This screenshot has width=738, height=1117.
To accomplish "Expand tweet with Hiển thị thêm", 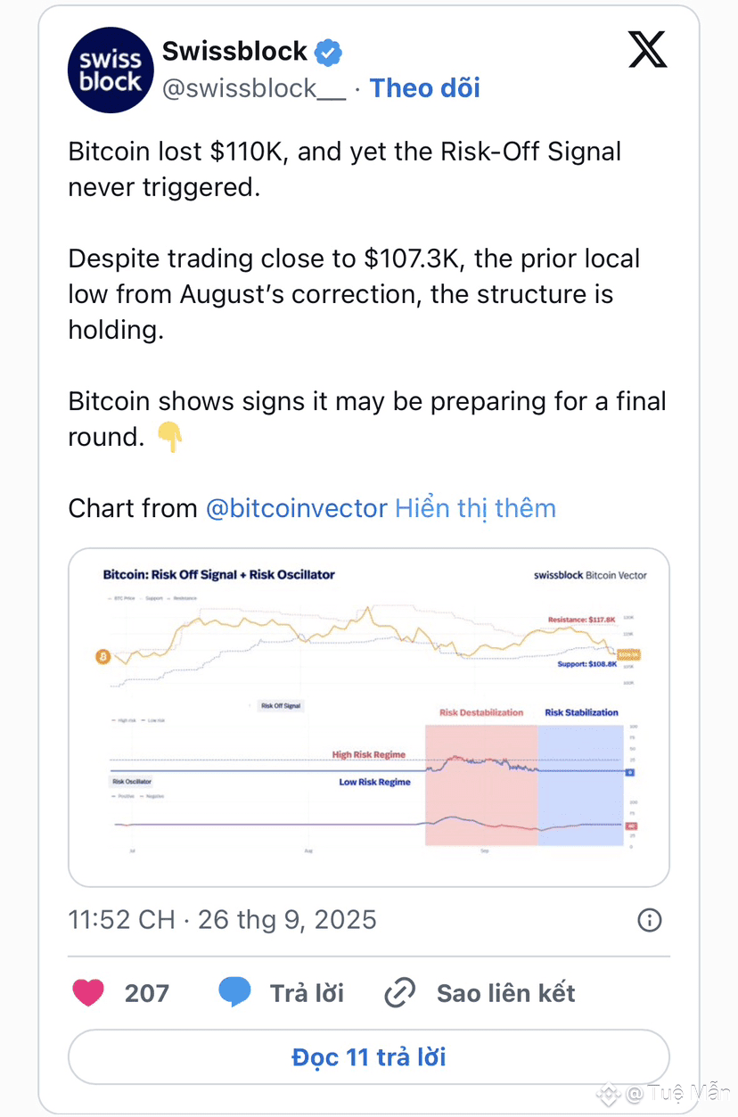I will [x=476, y=508].
